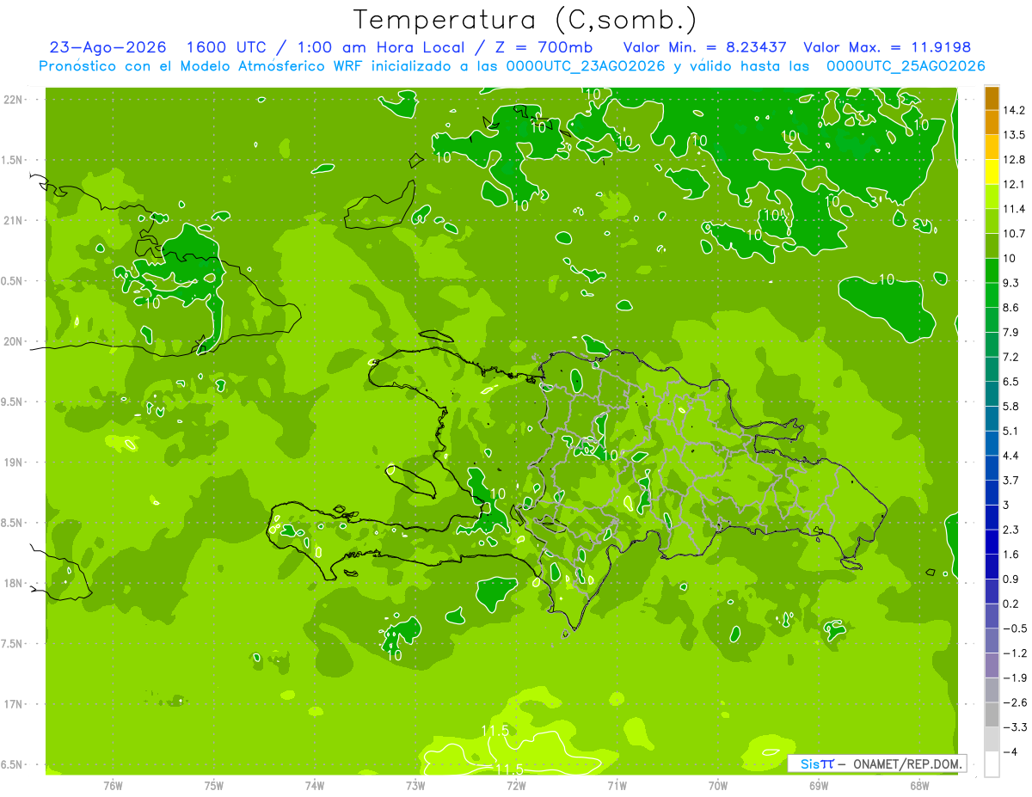The image size is (1032, 797).
Task: Select the "69W" longitude tick label
Action: 818,786
